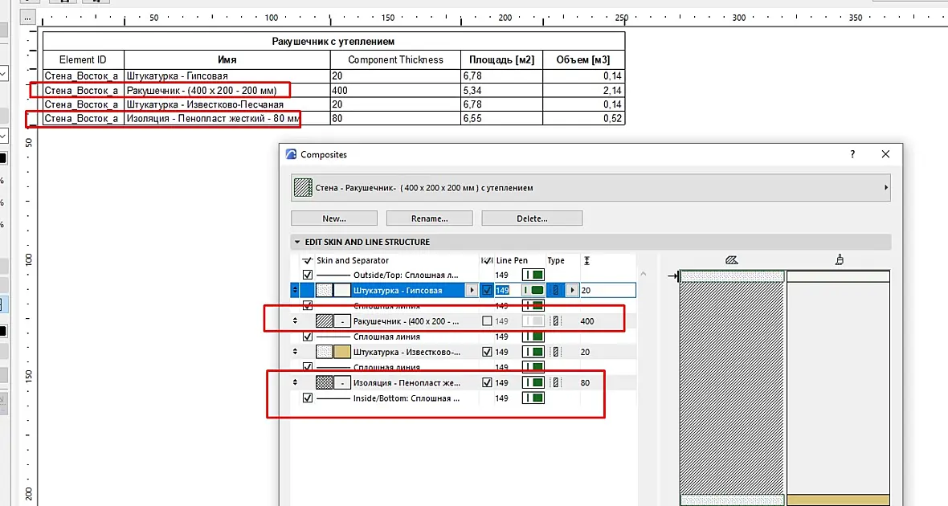Viewport: 948px width, 506px height.
Task: Click reorder handle of Штукатурка - Известково skin
Action: (295, 352)
